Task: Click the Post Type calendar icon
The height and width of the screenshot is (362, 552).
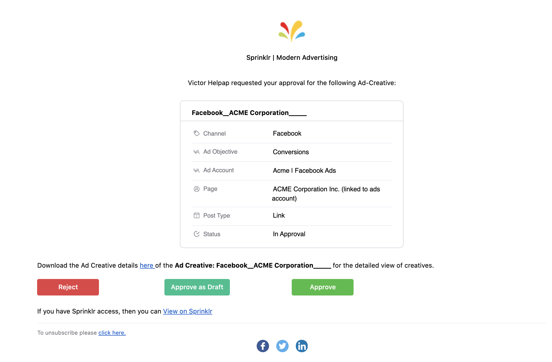Action: pos(197,215)
